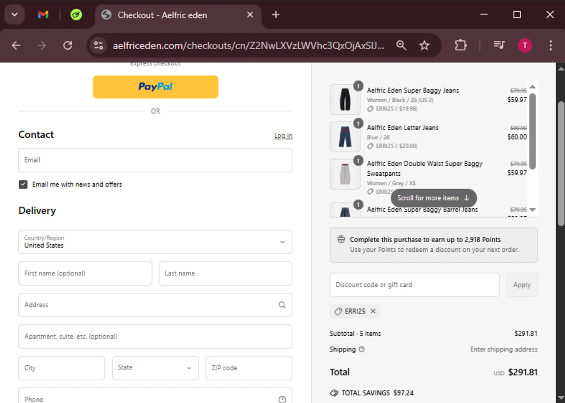Select the Super Baggy Jeans thumbnail

[x=345, y=99]
